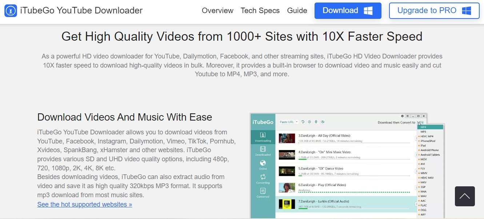
Task: Select the Downloading tab icon in app sidebar
Action: [x=263, y=135]
